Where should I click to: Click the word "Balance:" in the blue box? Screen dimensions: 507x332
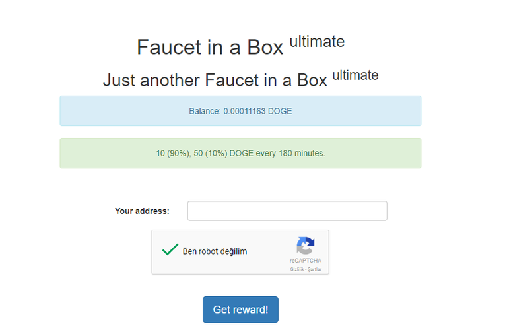coord(205,111)
